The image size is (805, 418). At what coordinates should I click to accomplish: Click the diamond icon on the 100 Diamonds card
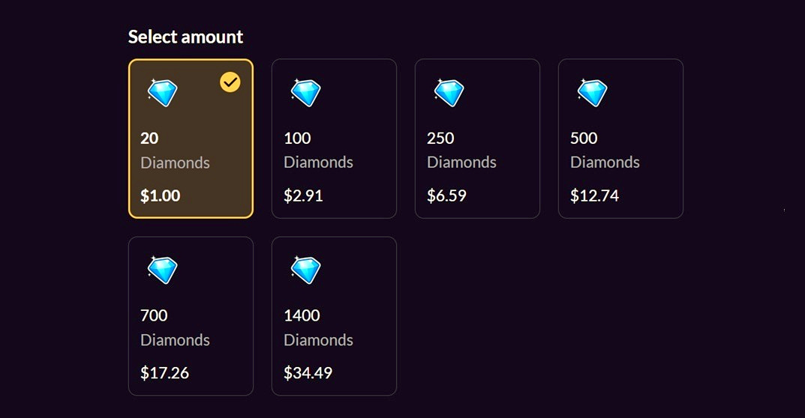coord(305,93)
